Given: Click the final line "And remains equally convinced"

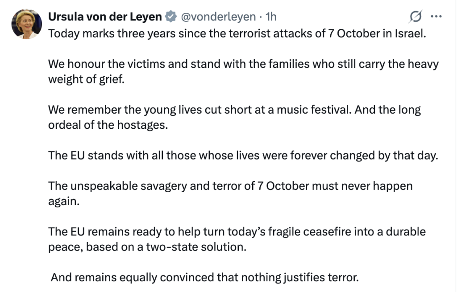Looking at the screenshot, I should pos(204,277).
